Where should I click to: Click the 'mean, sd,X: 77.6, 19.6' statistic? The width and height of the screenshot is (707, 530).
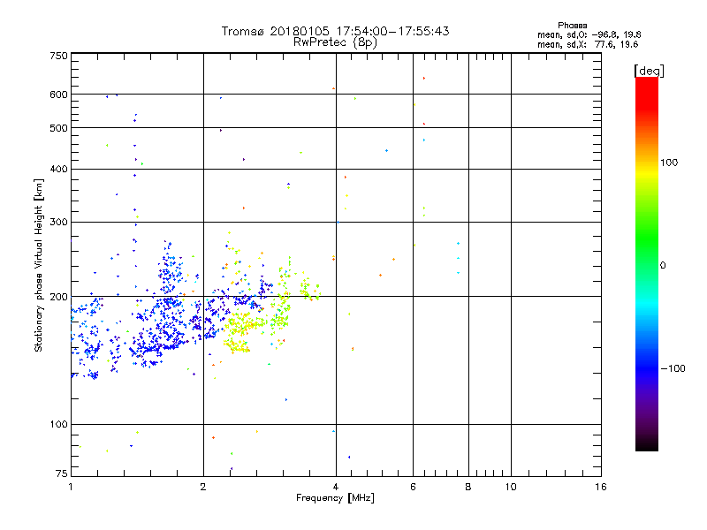click(588, 44)
